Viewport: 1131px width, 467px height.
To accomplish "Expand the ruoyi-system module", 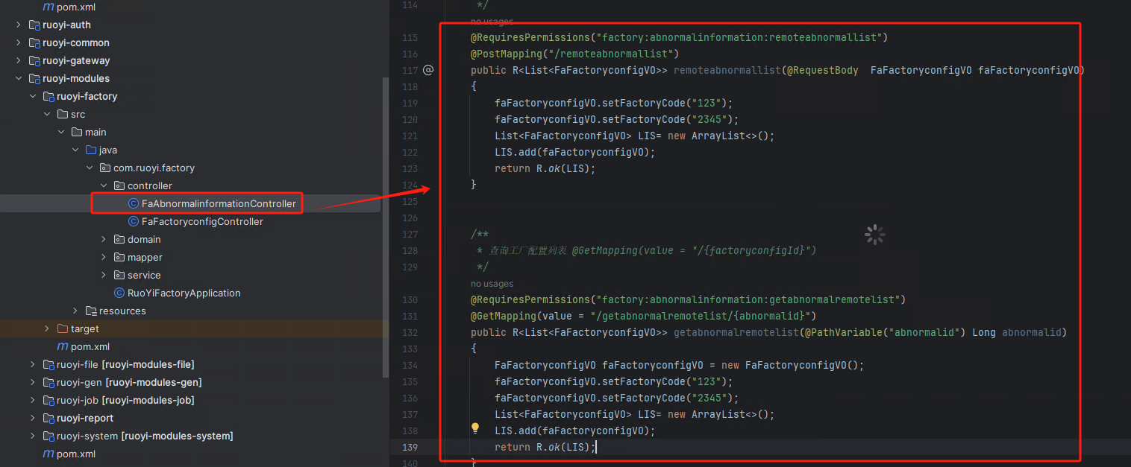I will pyautogui.click(x=33, y=436).
